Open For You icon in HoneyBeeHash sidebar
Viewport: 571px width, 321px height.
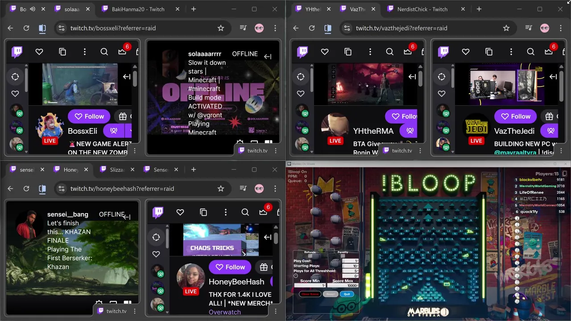[x=156, y=237]
